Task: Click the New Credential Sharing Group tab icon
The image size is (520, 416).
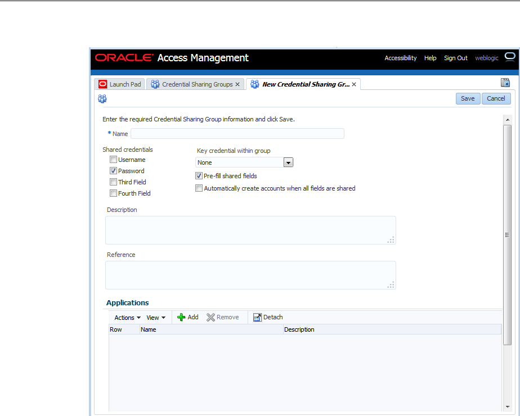Action: coord(255,84)
